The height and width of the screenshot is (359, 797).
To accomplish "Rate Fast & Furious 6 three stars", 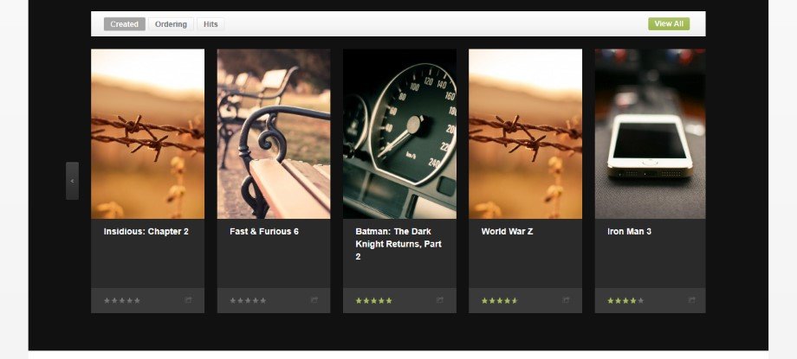I will [248, 300].
